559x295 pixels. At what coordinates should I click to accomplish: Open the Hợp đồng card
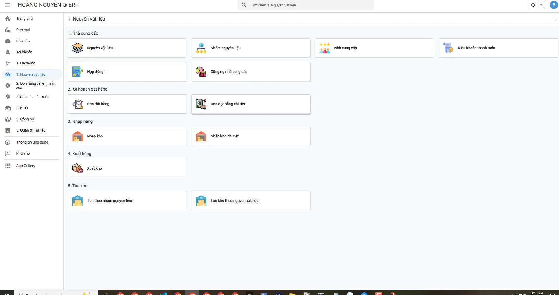[x=127, y=72]
